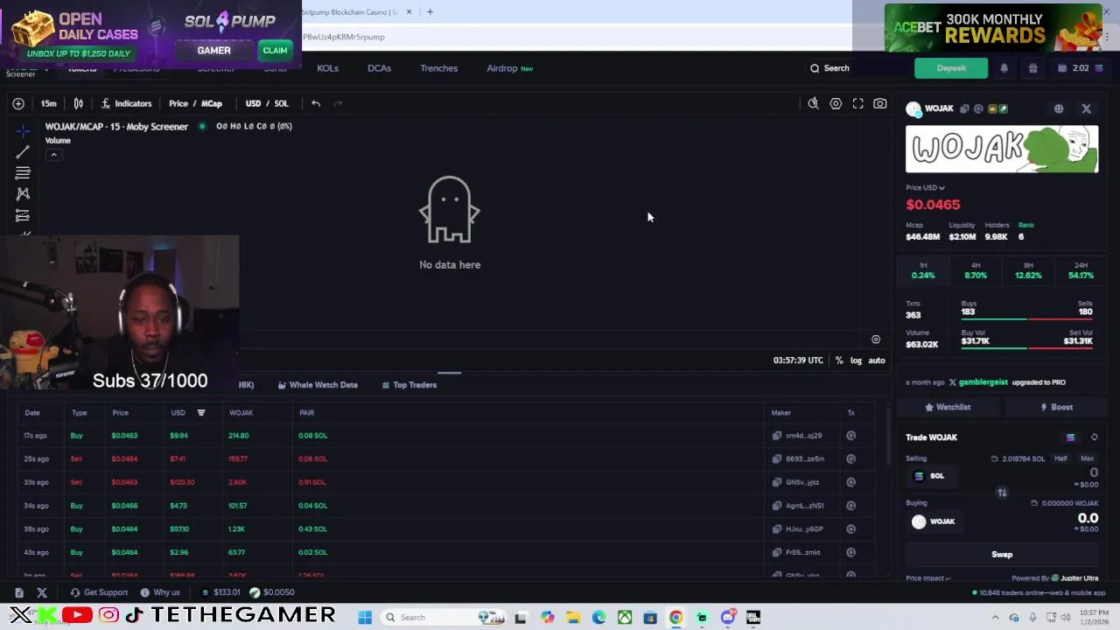1120x630 pixels.
Task: Toggle the USD column filter icon
Action: click(x=201, y=413)
